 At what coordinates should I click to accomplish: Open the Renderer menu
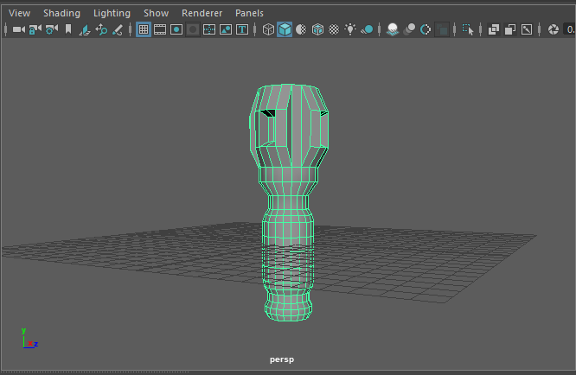coord(202,13)
